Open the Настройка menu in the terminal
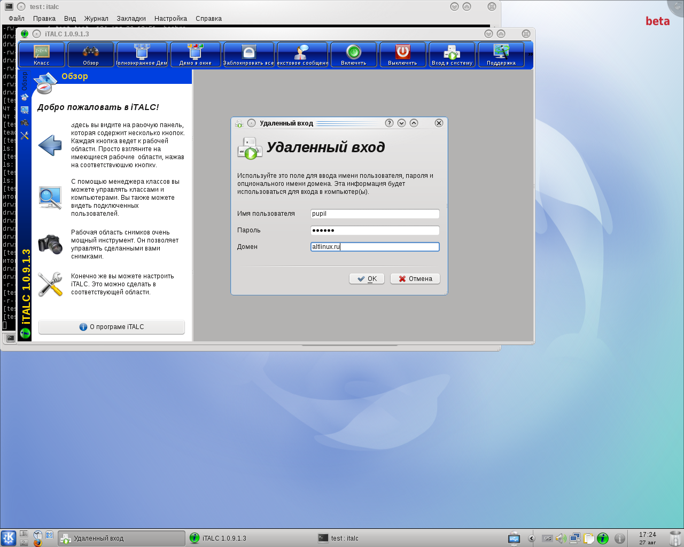 pos(170,19)
